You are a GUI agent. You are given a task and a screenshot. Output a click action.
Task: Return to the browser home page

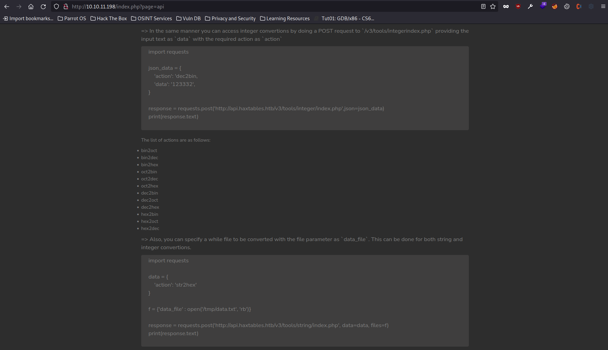(x=31, y=6)
